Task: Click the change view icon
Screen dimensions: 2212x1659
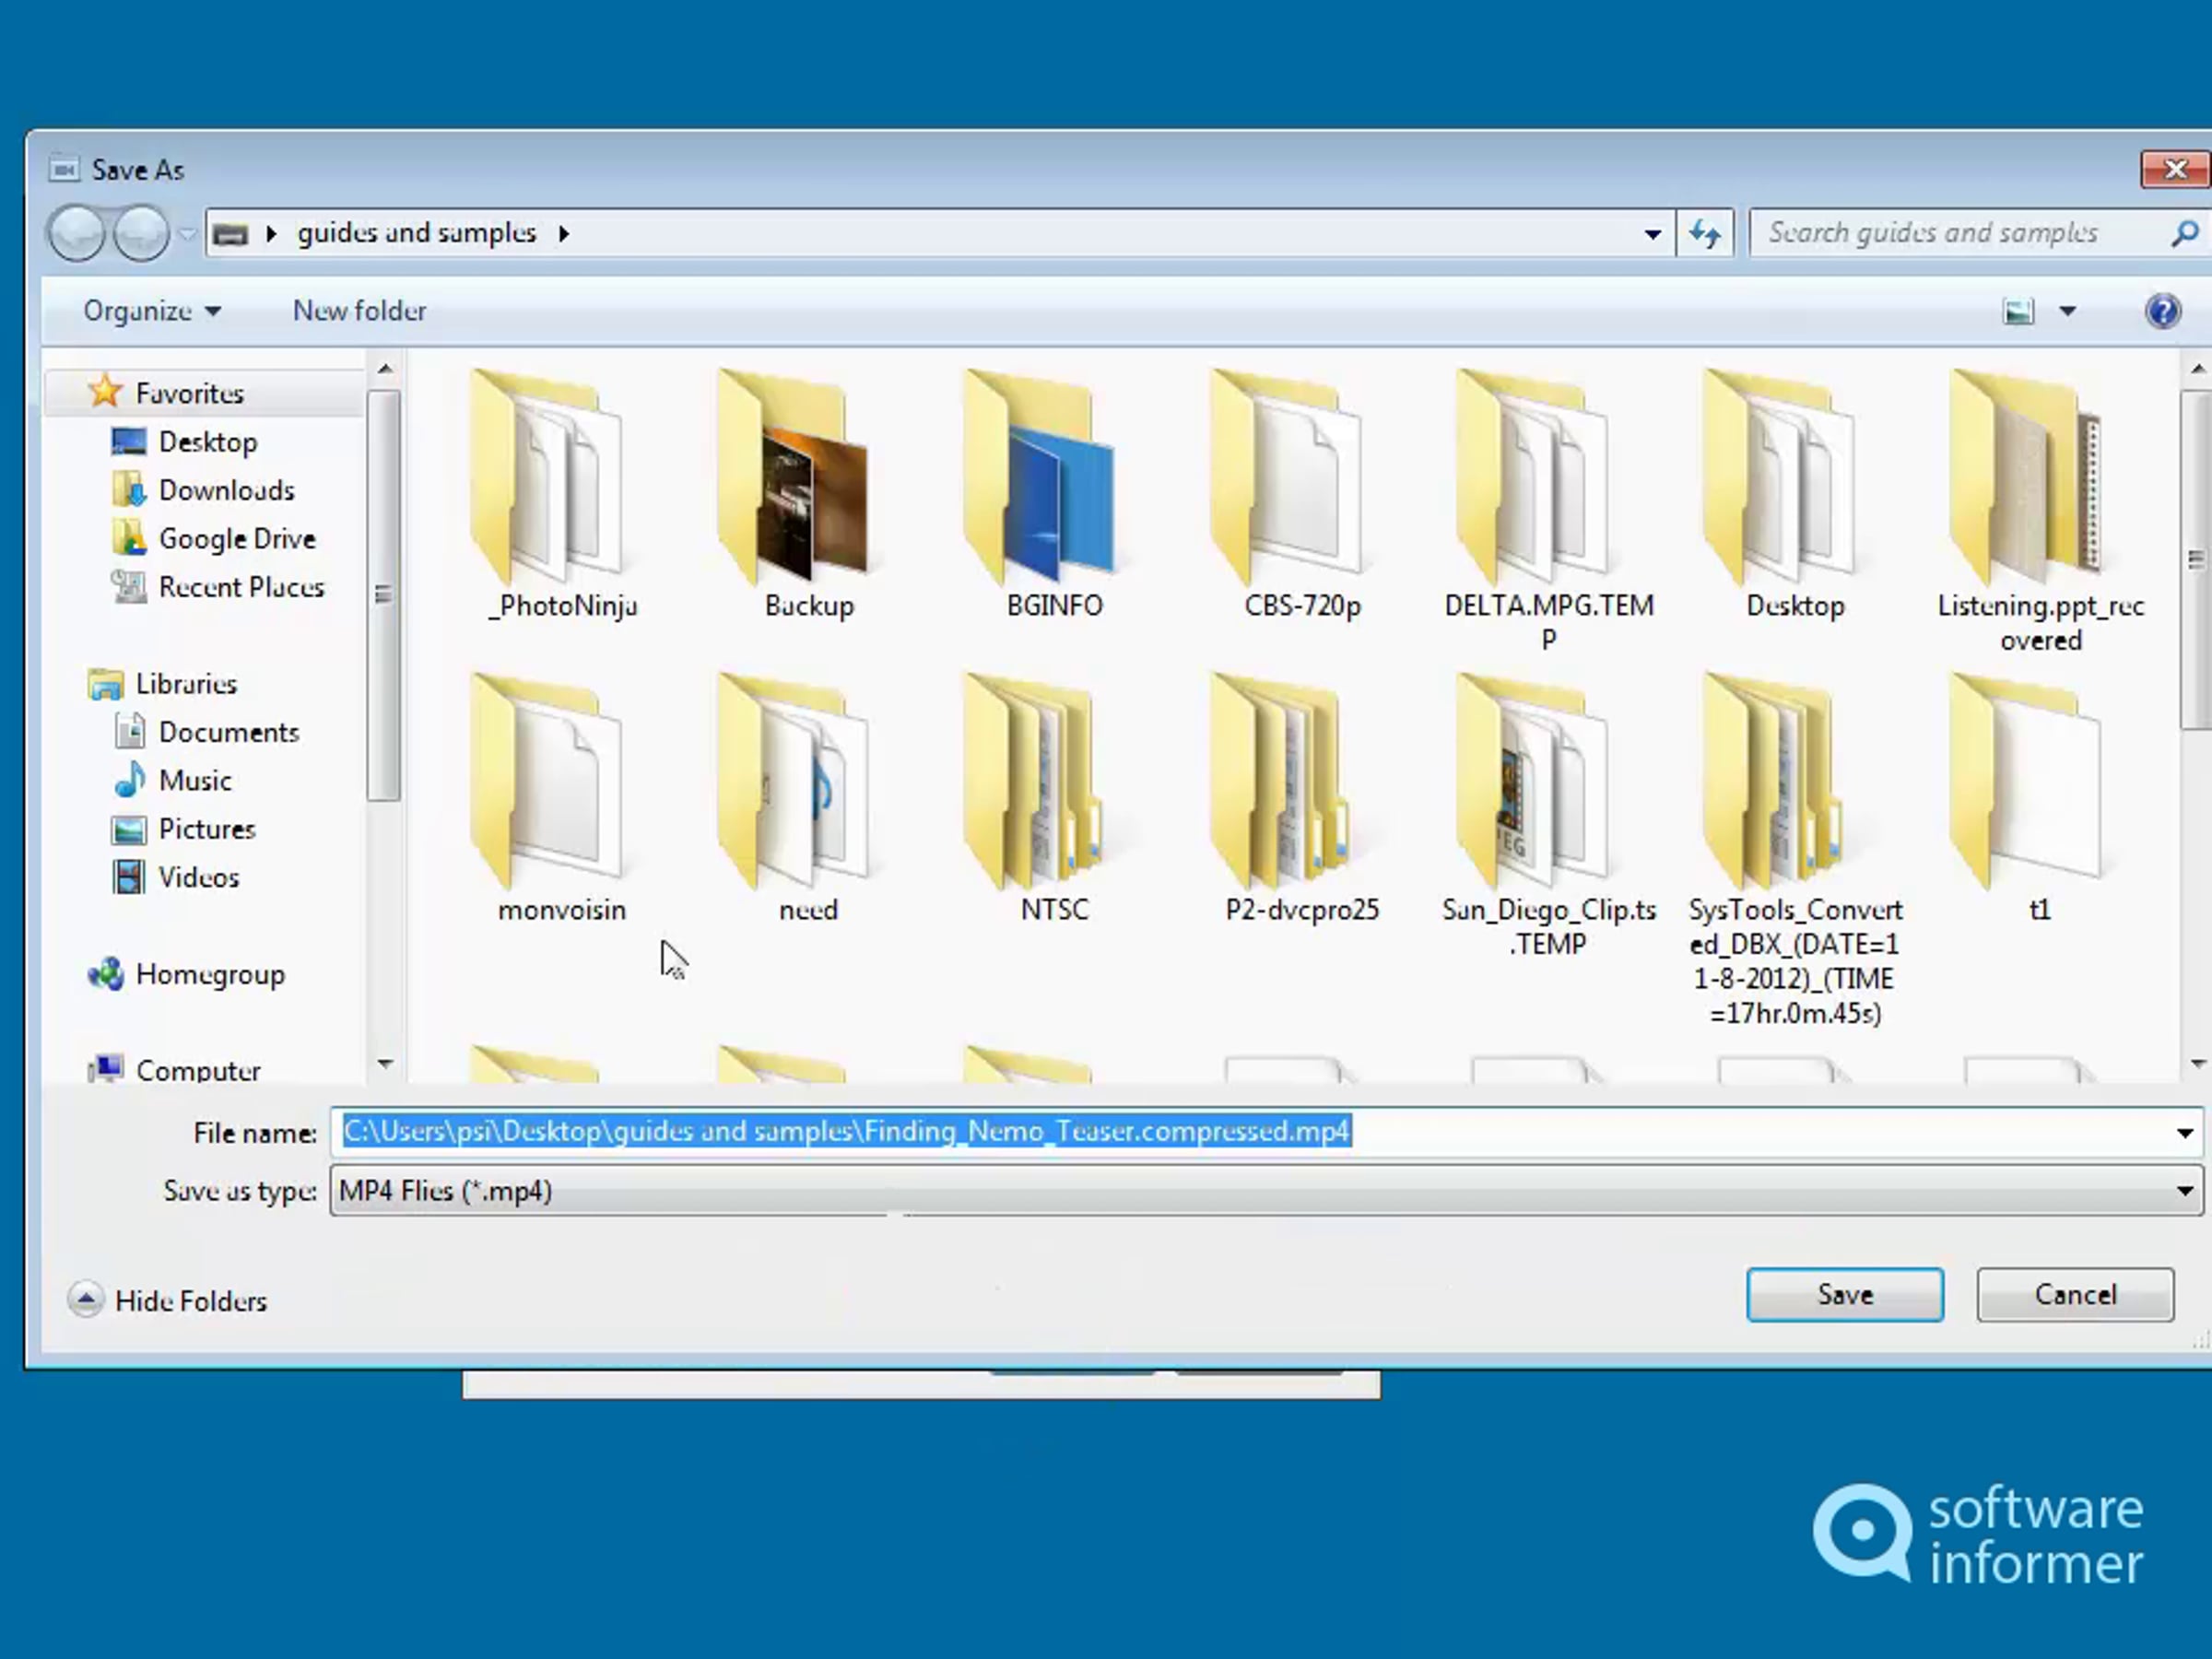Action: click(x=2018, y=312)
